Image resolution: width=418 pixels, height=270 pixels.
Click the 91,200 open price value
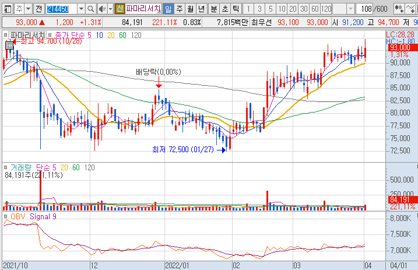(x=353, y=22)
